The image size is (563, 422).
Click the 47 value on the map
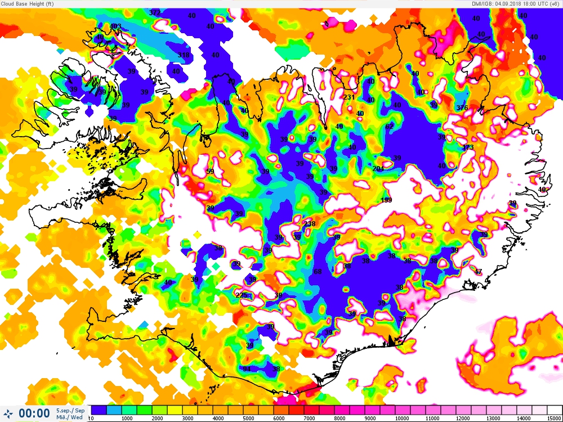478,272
